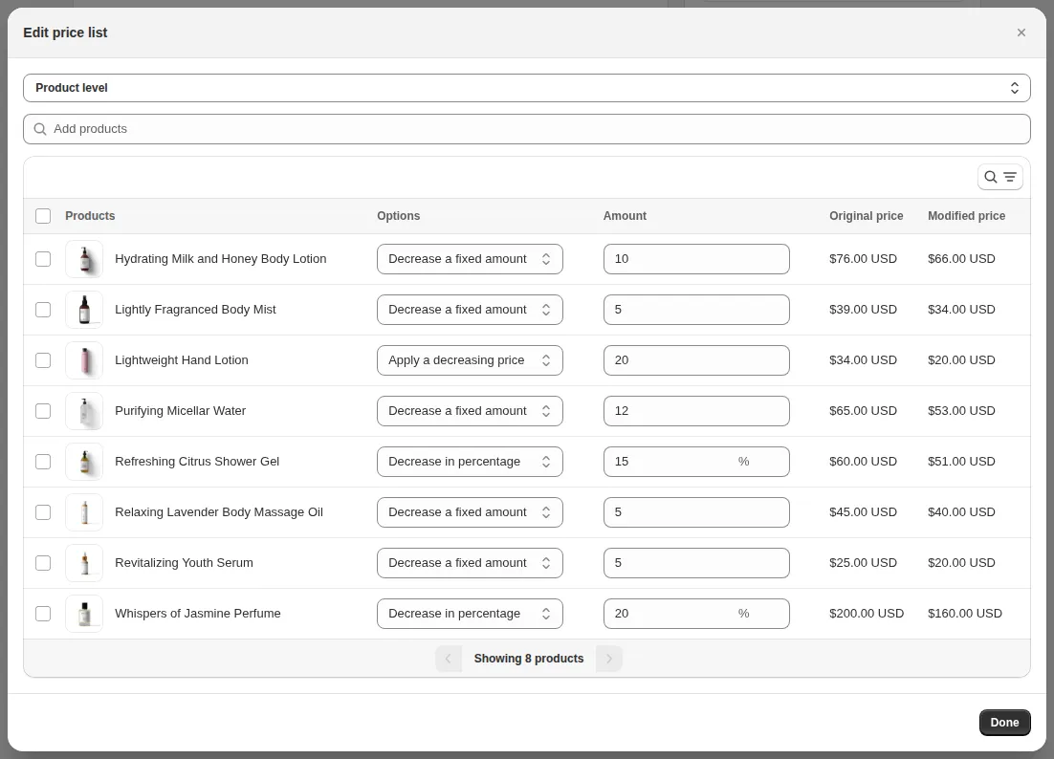Click amount field for Purifying Micellar Water

click(696, 411)
